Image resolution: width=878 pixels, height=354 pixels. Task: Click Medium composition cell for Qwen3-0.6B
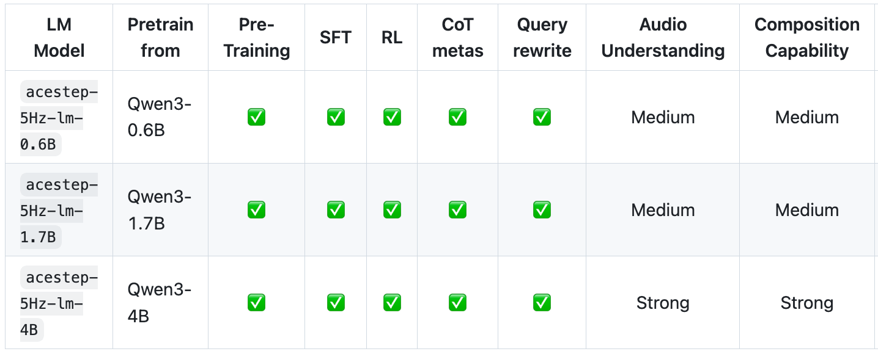coord(807,117)
